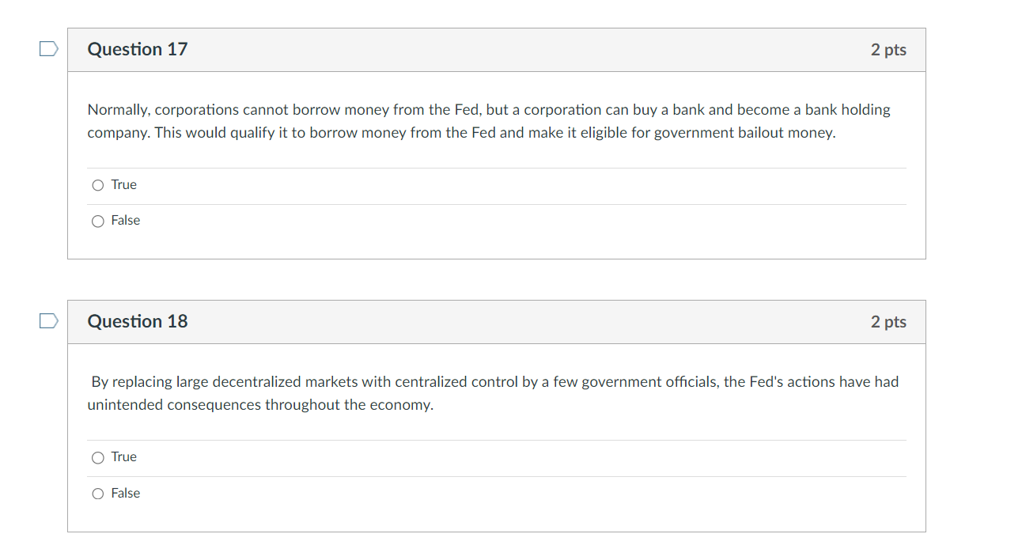The height and width of the screenshot is (549, 1022).
Task: Click the False label text in Question 17
Action: click(x=127, y=221)
